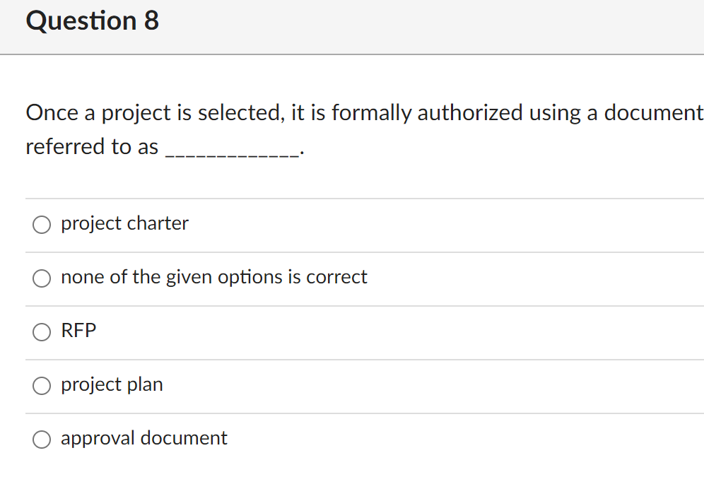704x477 pixels.
Task: Pick the third answer option row
Action: (x=283, y=331)
